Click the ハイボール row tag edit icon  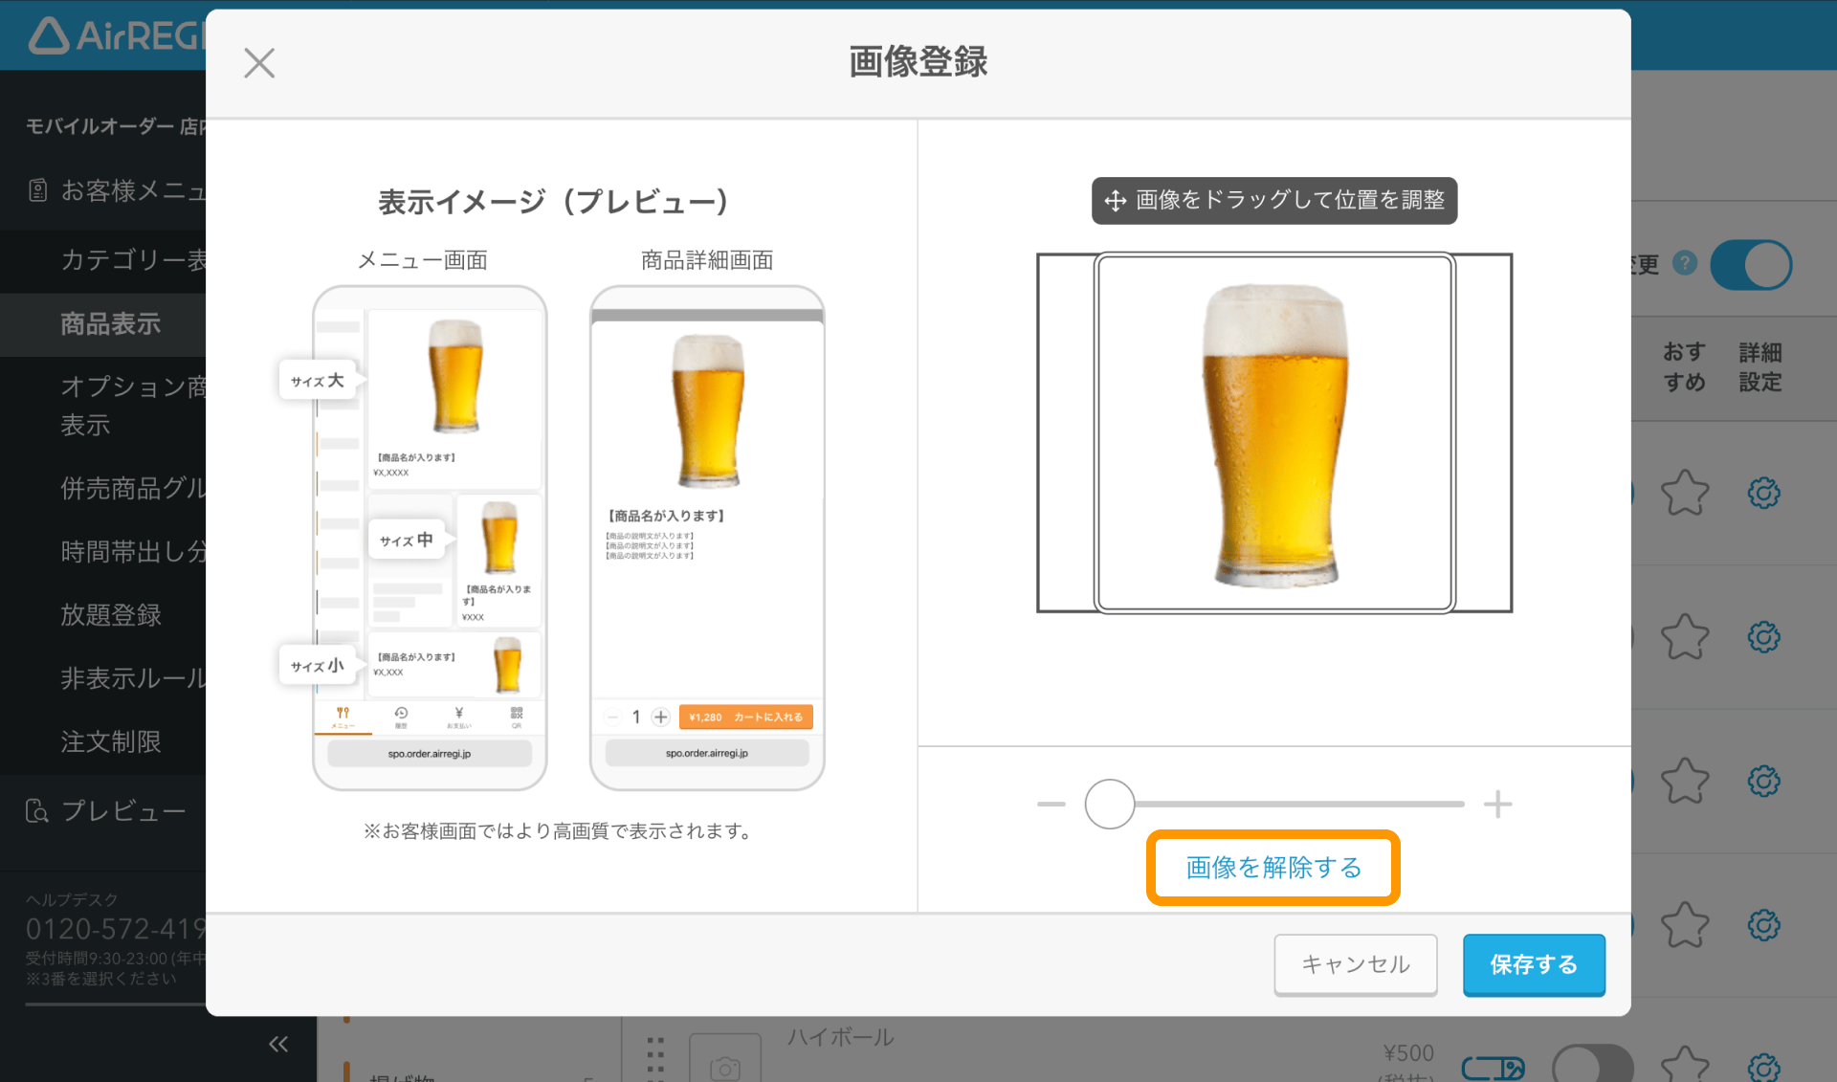click(1493, 1068)
